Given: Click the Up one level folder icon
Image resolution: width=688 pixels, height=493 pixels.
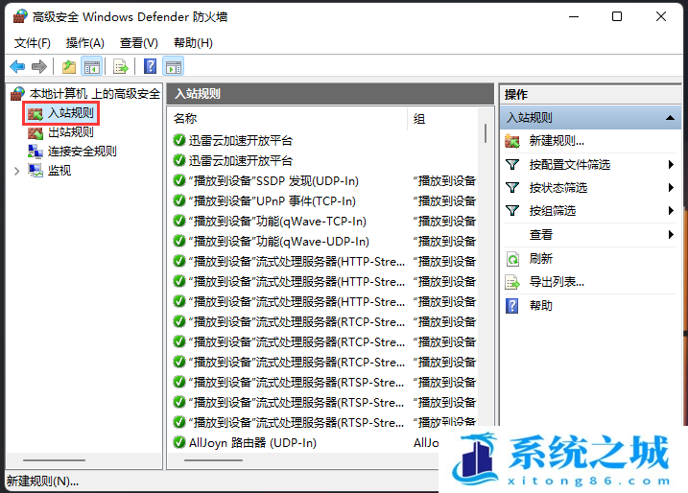Looking at the screenshot, I should point(69,67).
